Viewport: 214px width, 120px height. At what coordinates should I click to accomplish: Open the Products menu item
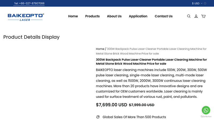tap(92, 16)
